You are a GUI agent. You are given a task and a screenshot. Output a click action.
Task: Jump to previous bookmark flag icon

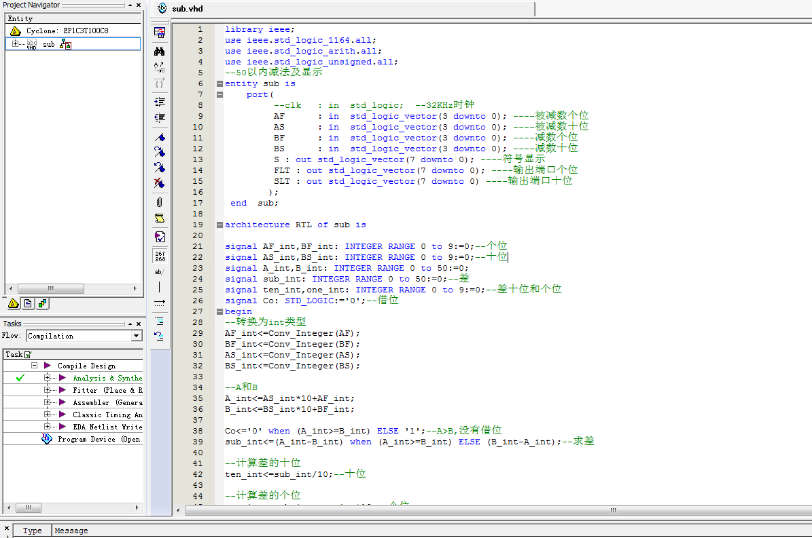click(x=160, y=168)
